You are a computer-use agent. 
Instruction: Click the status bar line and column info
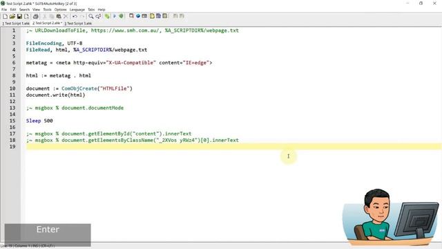(x=28, y=246)
